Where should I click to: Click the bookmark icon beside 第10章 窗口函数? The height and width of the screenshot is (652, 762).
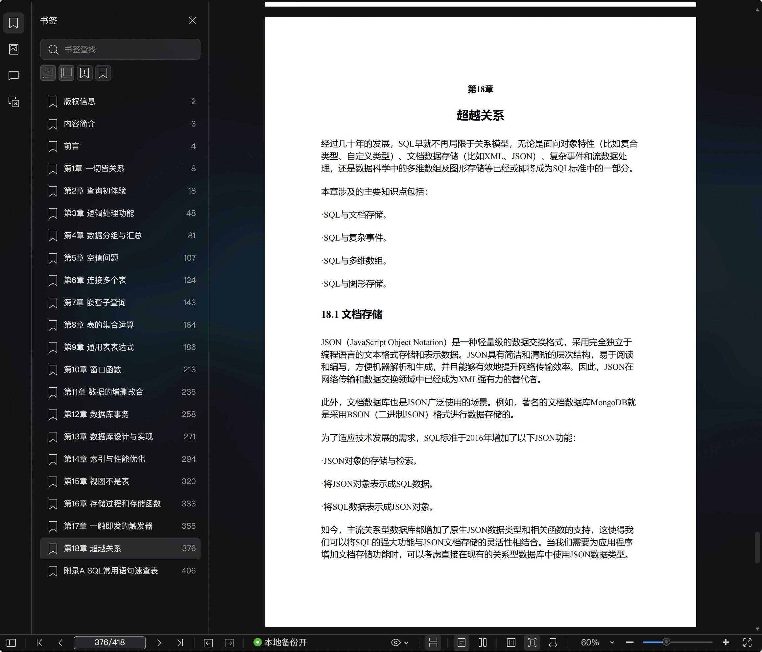pos(53,370)
